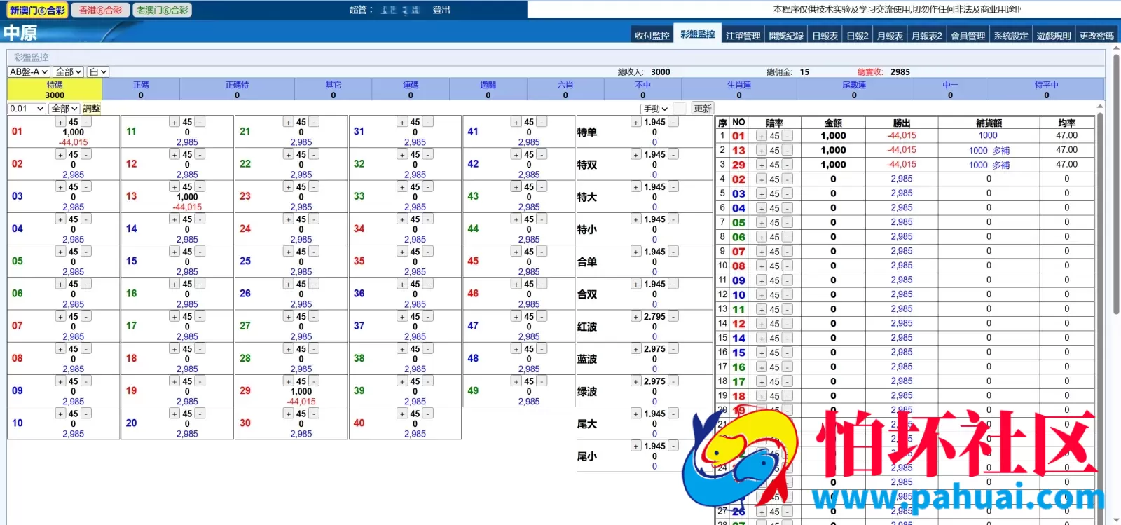Viewport: 1121px width, 525px height.
Task: Click minus stepper for number 21
Action: (x=314, y=122)
